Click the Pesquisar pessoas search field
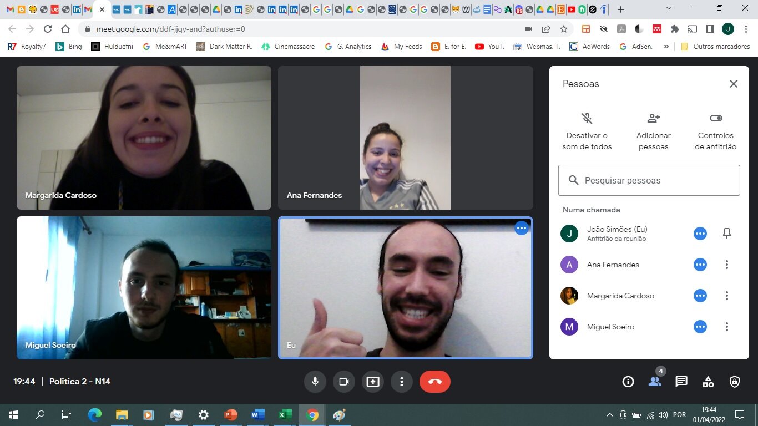Viewport: 758px width, 426px height. click(x=649, y=180)
